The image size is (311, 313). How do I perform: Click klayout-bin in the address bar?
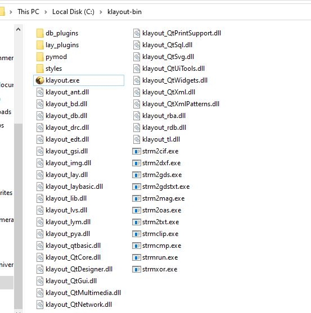coord(124,12)
